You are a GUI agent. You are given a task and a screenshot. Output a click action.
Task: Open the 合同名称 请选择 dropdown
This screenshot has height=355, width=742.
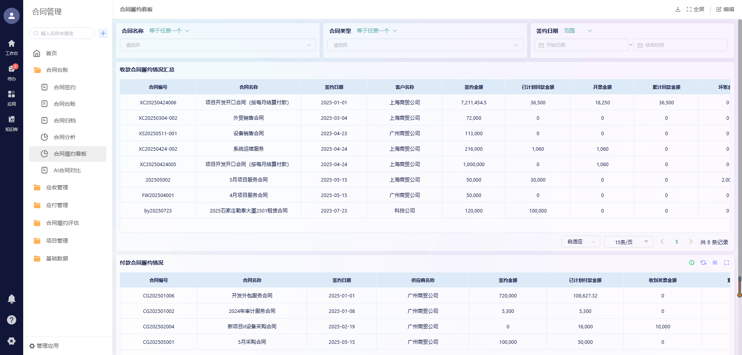[x=218, y=45]
